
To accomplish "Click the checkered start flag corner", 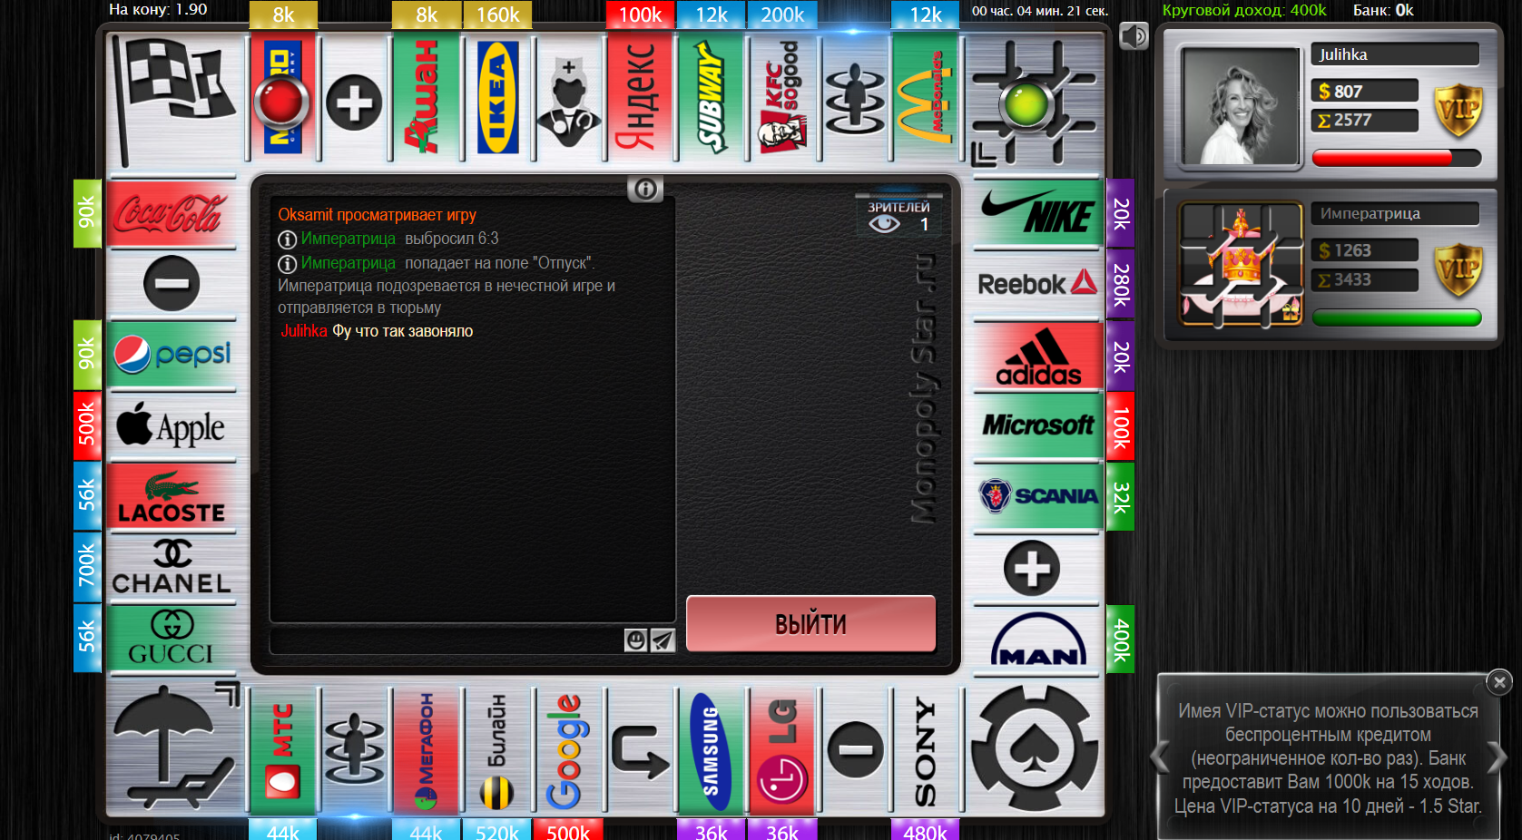I will coord(174,100).
